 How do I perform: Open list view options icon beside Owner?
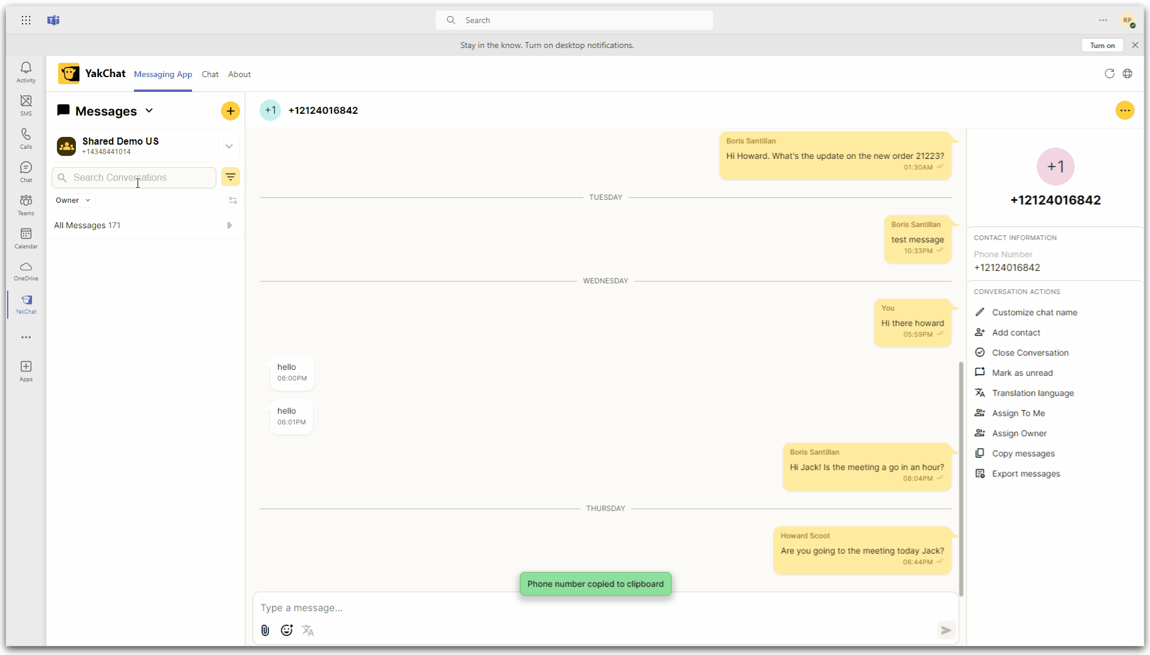tap(233, 200)
